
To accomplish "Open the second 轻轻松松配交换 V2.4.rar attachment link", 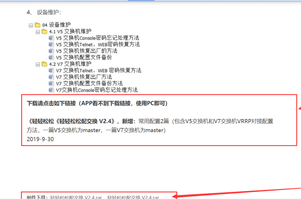I will (133, 197).
